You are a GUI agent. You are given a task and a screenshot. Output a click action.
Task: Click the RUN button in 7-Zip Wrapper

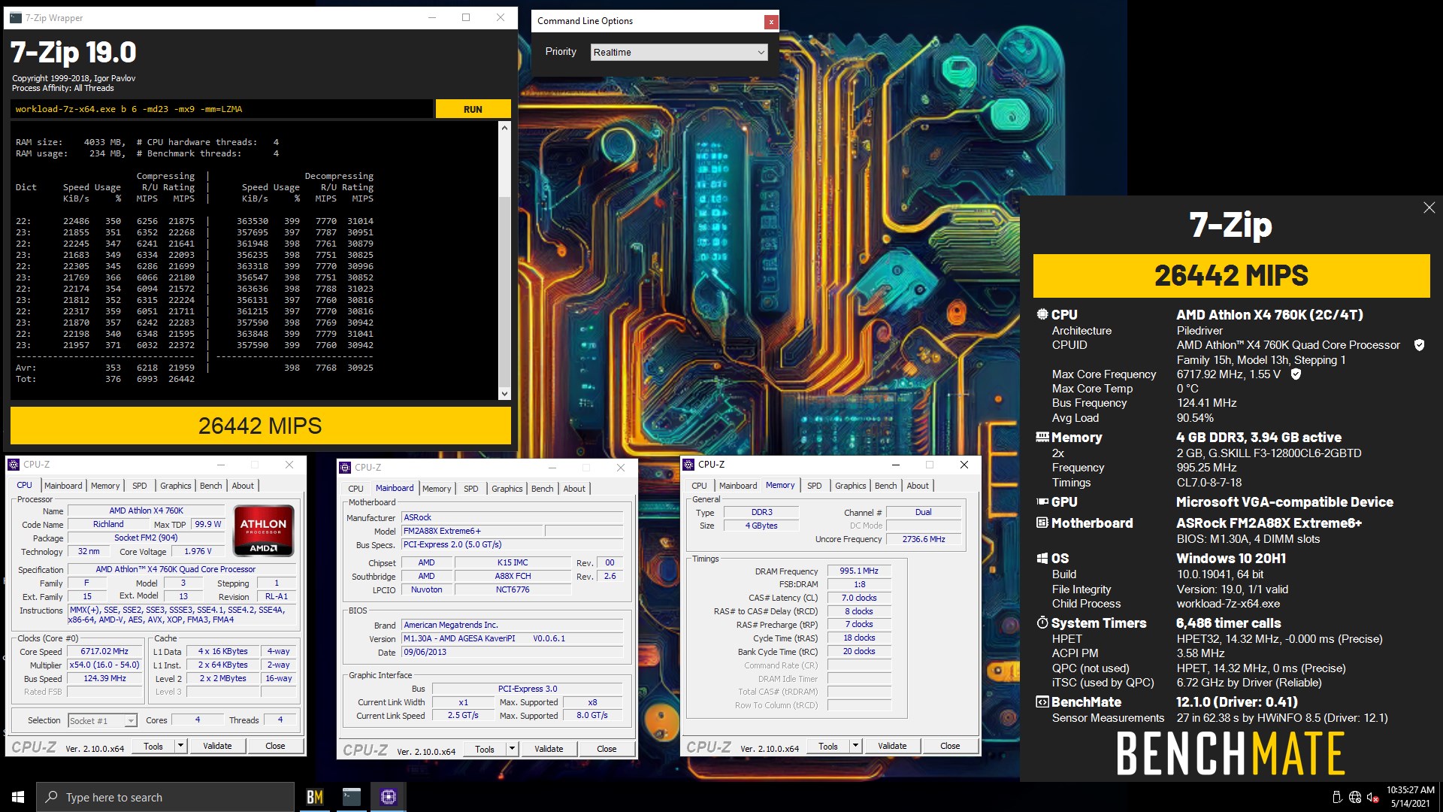(x=473, y=109)
